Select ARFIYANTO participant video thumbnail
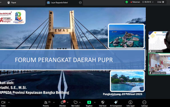This screenshot has height=107, width=170. pyautogui.click(x=159, y=42)
